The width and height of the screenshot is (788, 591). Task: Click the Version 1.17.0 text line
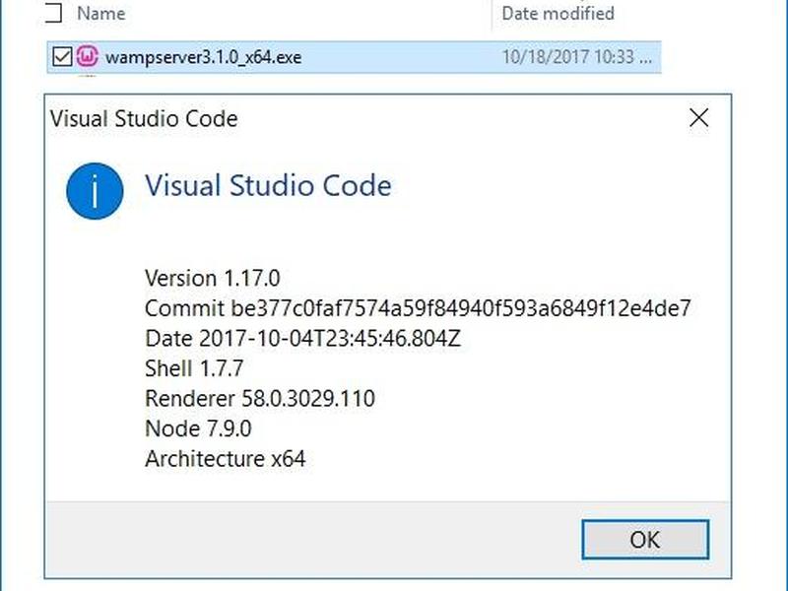click(x=212, y=278)
